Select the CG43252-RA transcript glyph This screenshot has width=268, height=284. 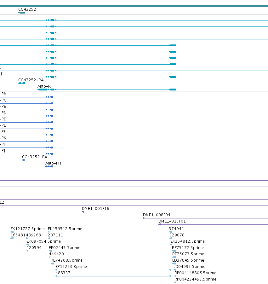coord(22,83)
